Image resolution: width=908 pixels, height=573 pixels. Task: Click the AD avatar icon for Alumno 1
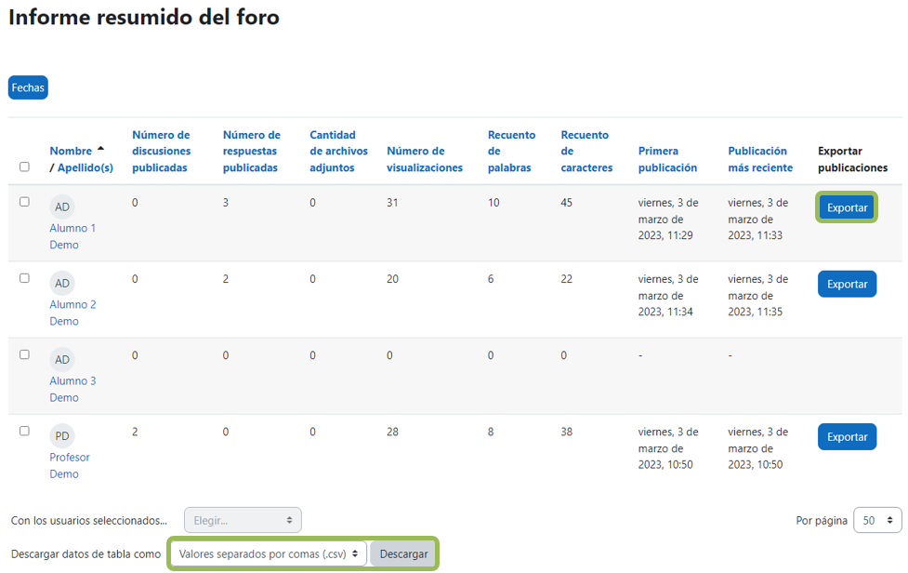coord(62,207)
